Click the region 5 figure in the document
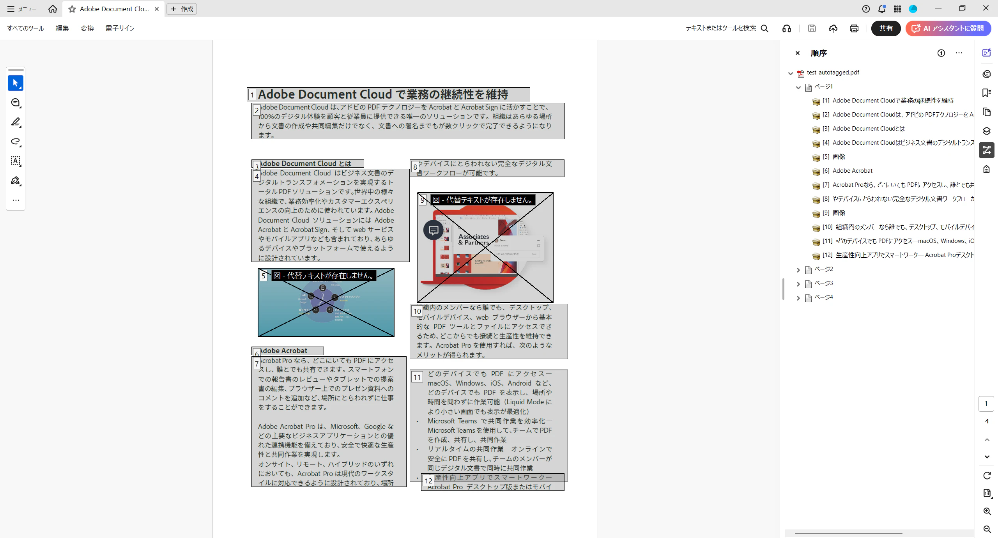 (326, 302)
